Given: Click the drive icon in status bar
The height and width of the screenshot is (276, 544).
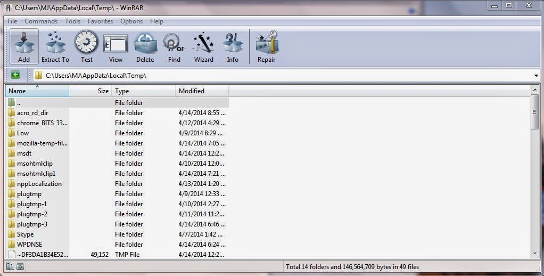Looking at the screenshot, I should (x=10, y=266).
